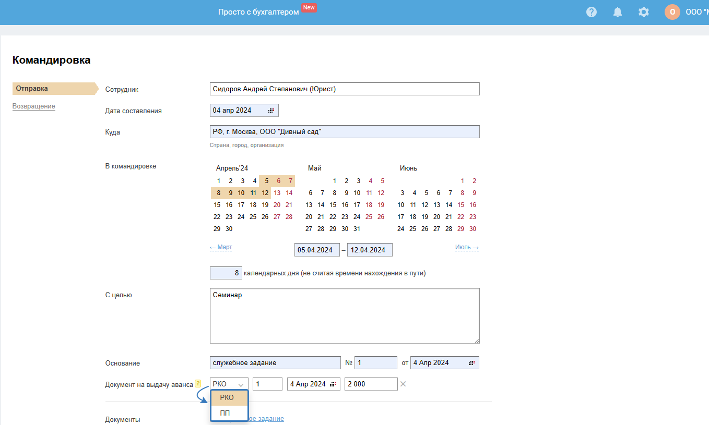Open the notifications bell
Viewport: 709px width, 425px height.
pos(618,12)
